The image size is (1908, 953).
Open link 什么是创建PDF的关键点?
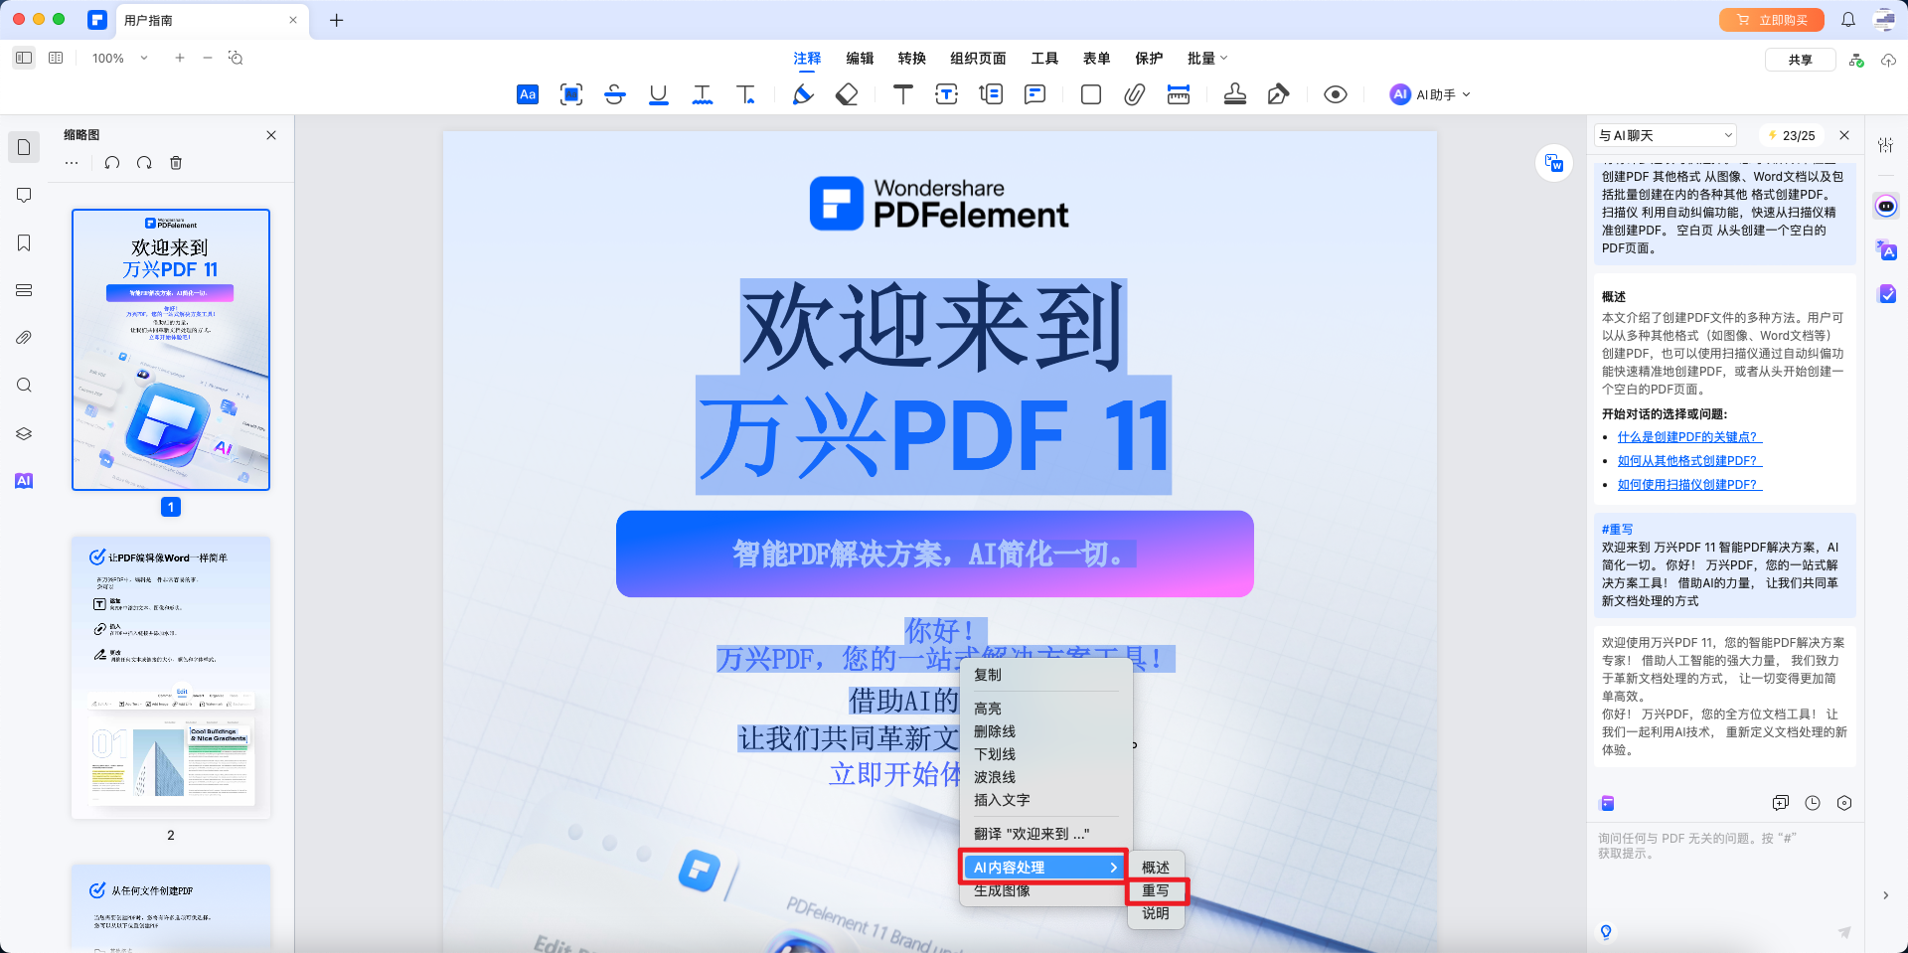1689,437
